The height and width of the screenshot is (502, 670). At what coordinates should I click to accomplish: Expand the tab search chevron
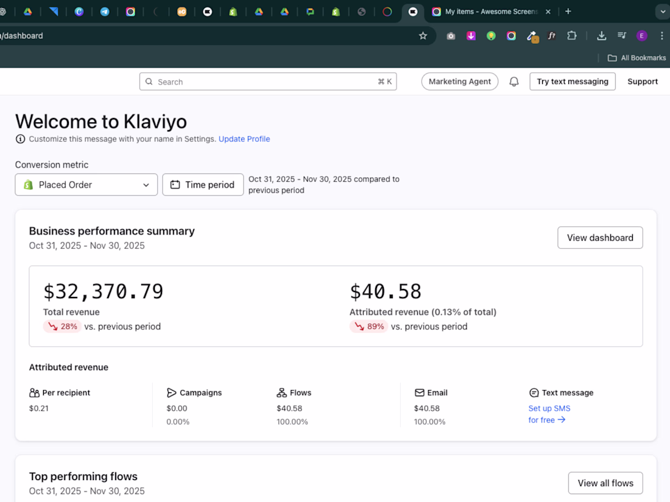coord(662,12)
